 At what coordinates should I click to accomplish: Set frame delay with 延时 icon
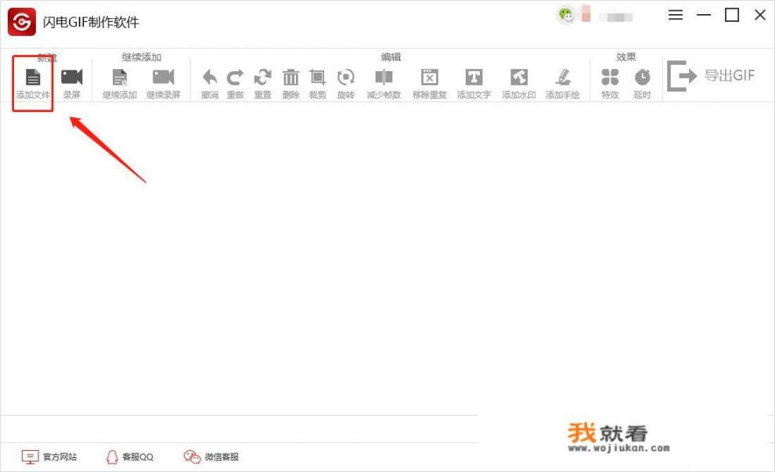click(x=642, y=77)
